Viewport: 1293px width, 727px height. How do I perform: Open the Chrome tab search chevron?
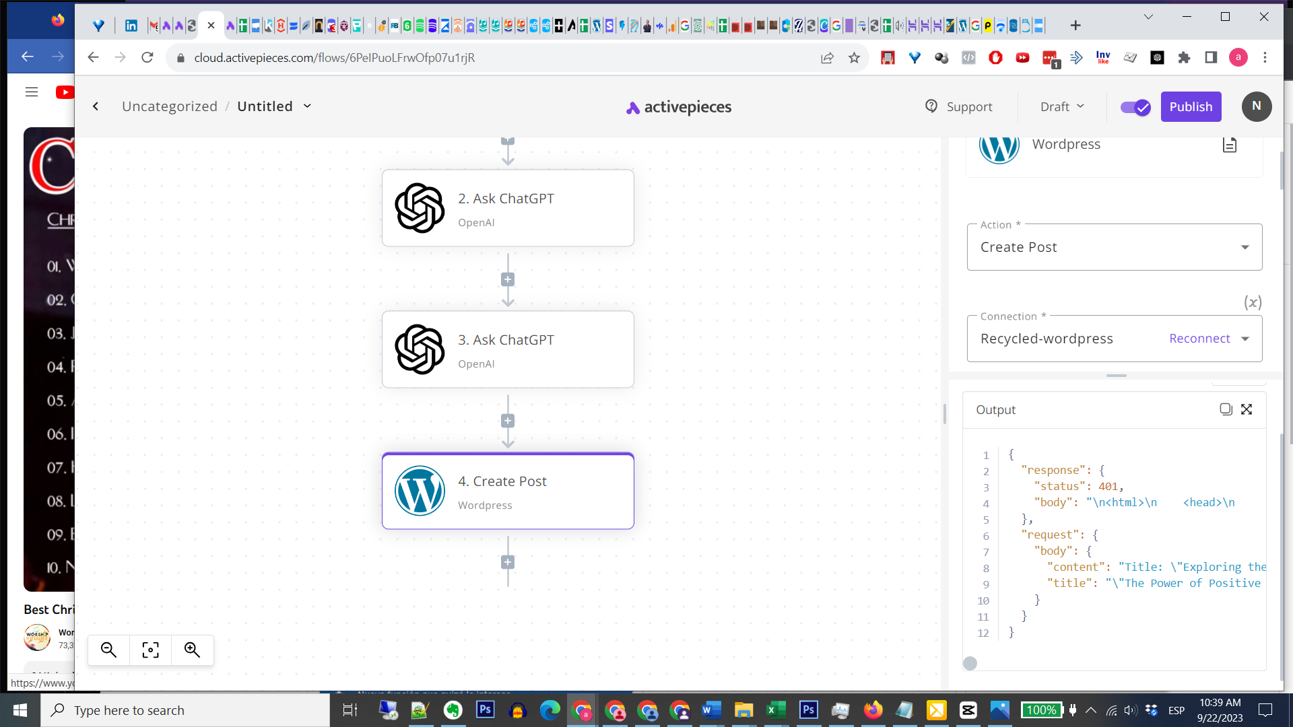point(1148,17)
